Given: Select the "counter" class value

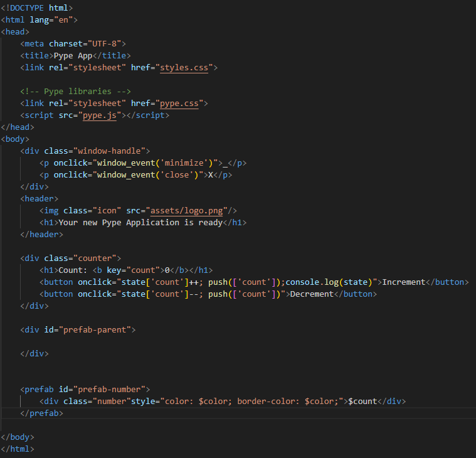Looking at the screenshot, I should click(x=95, y=258).
